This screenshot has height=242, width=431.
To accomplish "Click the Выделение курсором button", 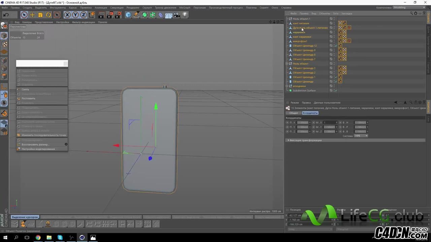I will point(25,217).
